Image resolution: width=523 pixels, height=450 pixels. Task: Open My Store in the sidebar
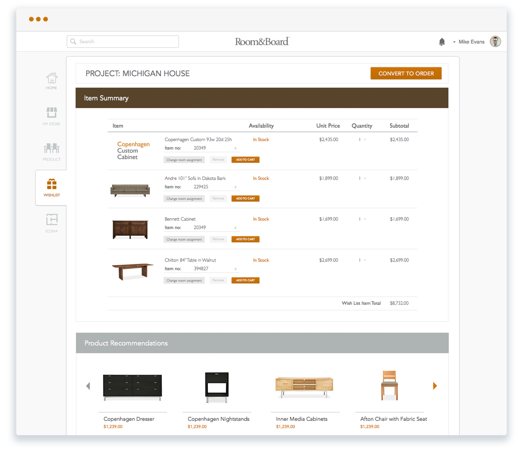coord(52,113)
